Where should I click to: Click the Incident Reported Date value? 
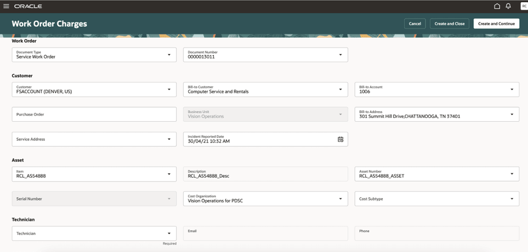209,141
